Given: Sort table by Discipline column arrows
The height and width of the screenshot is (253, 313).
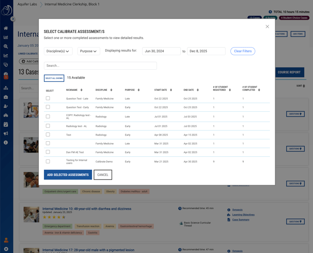Looking at the screenshot, I should pyautogui.click(x=111, y=90).
